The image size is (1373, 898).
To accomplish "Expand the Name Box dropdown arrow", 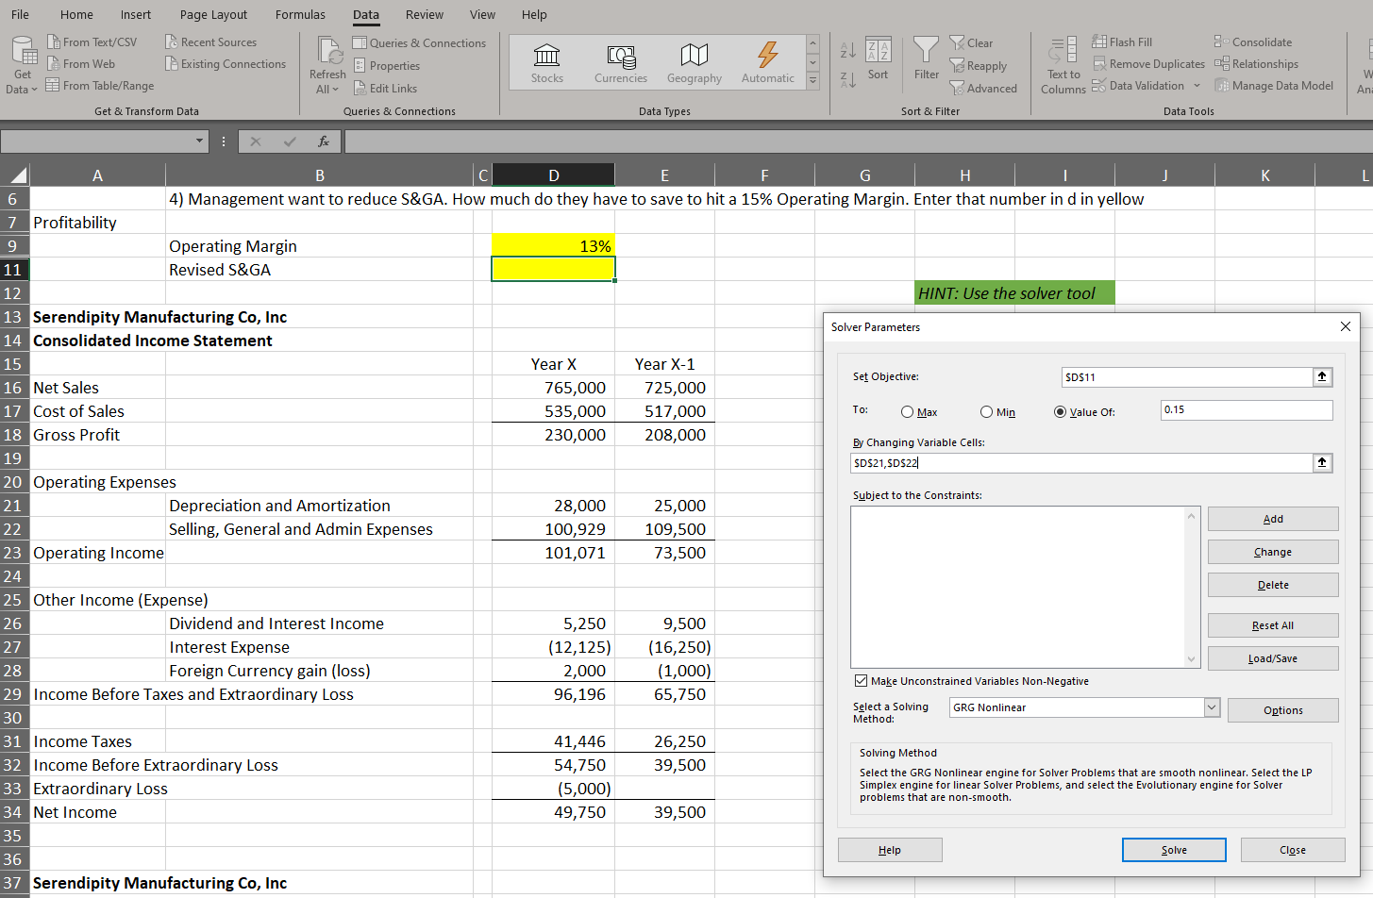I will (x=199, y=141).
